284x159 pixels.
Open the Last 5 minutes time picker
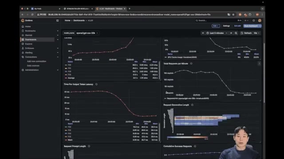(217, 33)
